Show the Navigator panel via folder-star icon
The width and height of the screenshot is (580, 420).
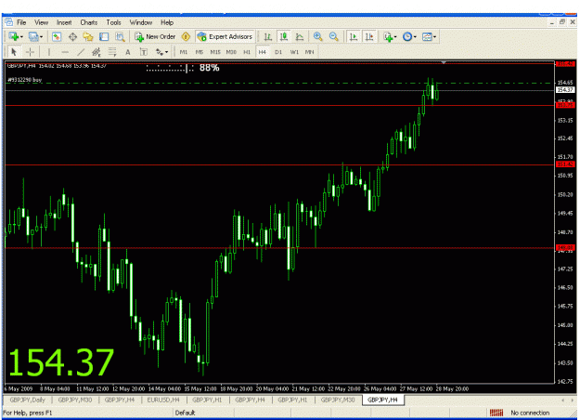tap(88, 36)
